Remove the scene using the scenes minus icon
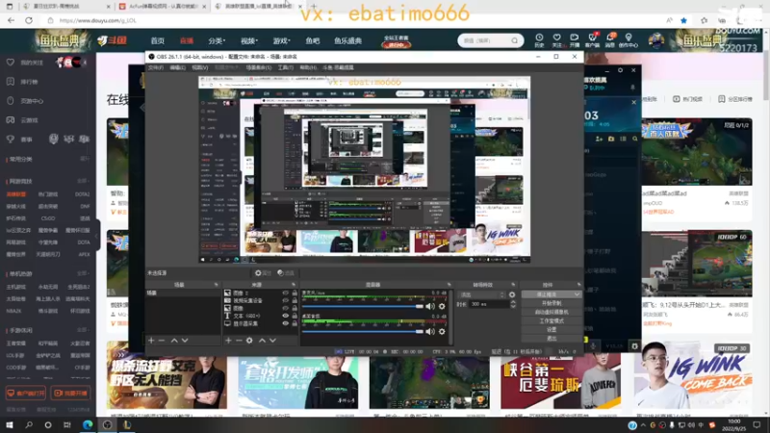The height and width of the screenshot is (433, 770). click(x=162, y=341)
